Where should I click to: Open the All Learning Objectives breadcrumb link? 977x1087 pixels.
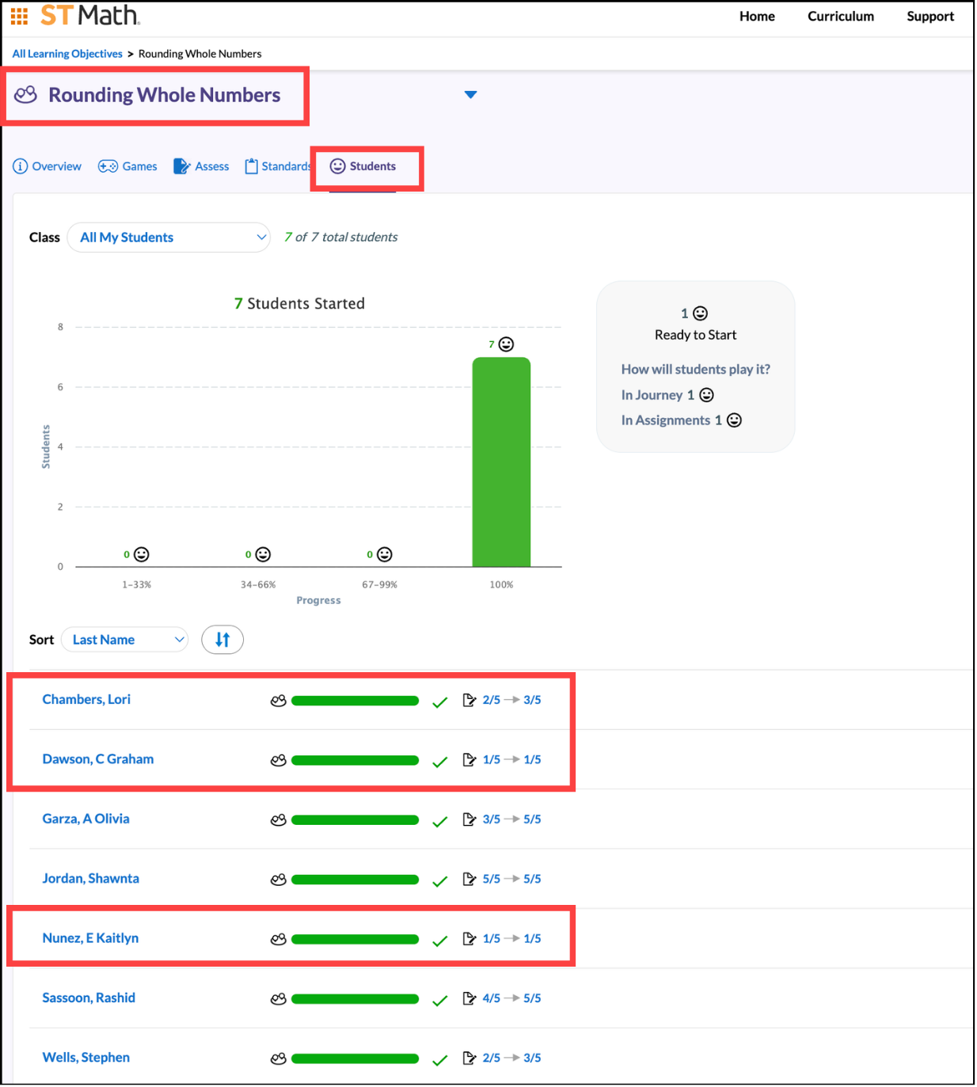pos(67,54)
